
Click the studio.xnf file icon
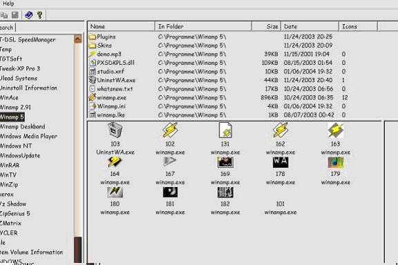(x=92, y=71)
